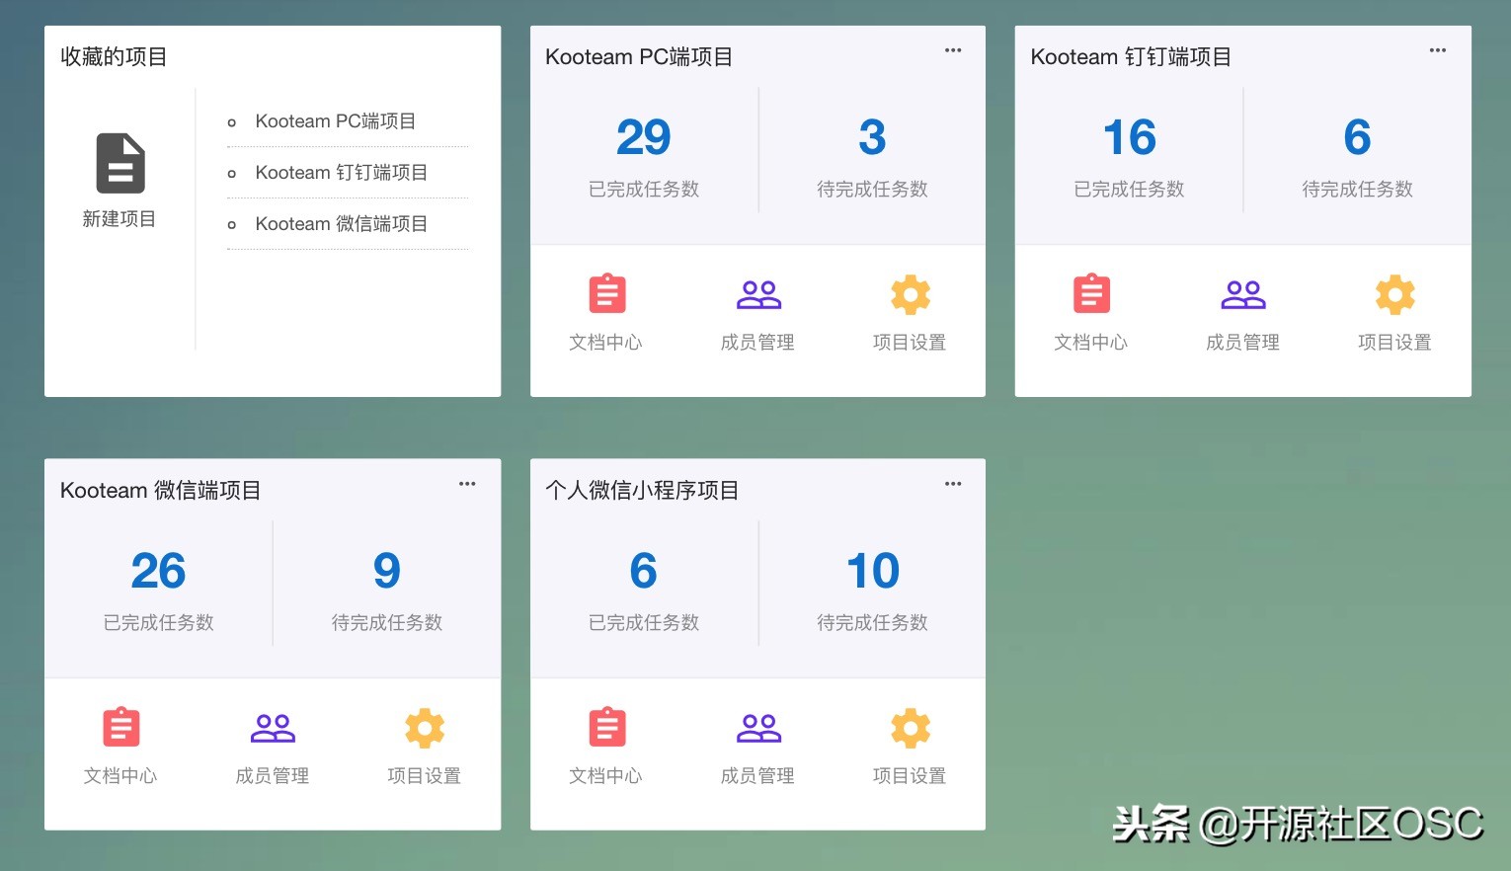Click 文档中心 label in Kooteam 微信端项目 card
The width and height of the screenshot is (1511, 871).
click(120, 776)
